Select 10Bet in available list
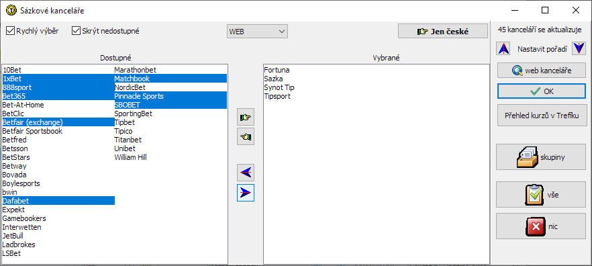 coord(58,70)
